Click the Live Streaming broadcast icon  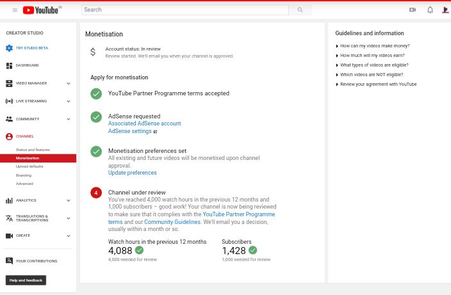tap(9, 101)
